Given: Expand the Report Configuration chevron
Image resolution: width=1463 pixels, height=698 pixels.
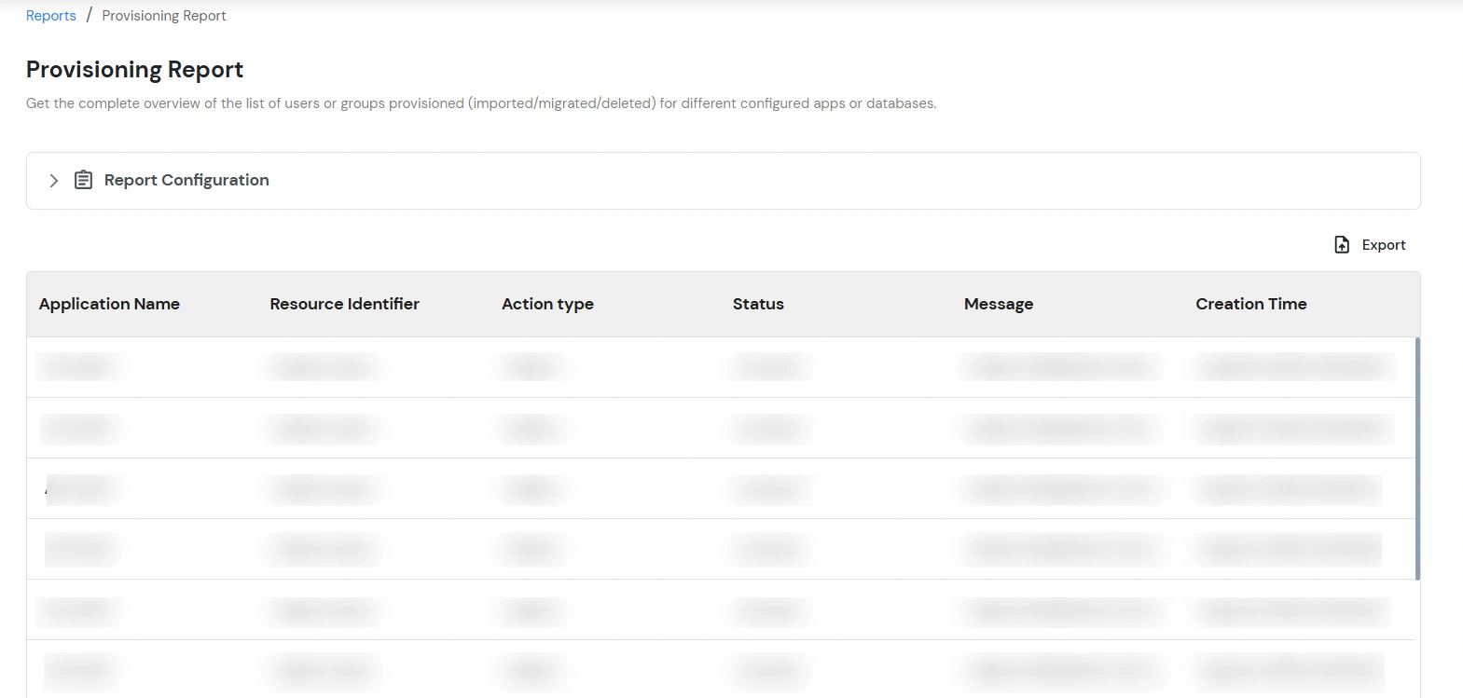Looking at the screenshot, I should tap(54, 181).
